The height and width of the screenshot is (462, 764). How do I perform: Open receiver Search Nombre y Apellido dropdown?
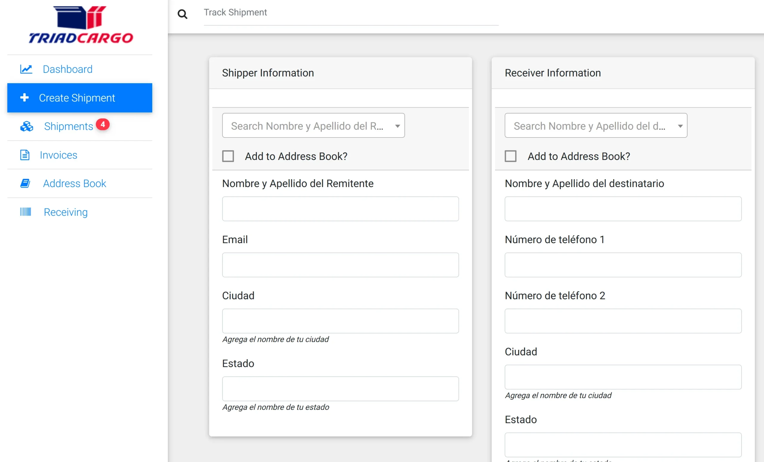[x=596, y=126]
